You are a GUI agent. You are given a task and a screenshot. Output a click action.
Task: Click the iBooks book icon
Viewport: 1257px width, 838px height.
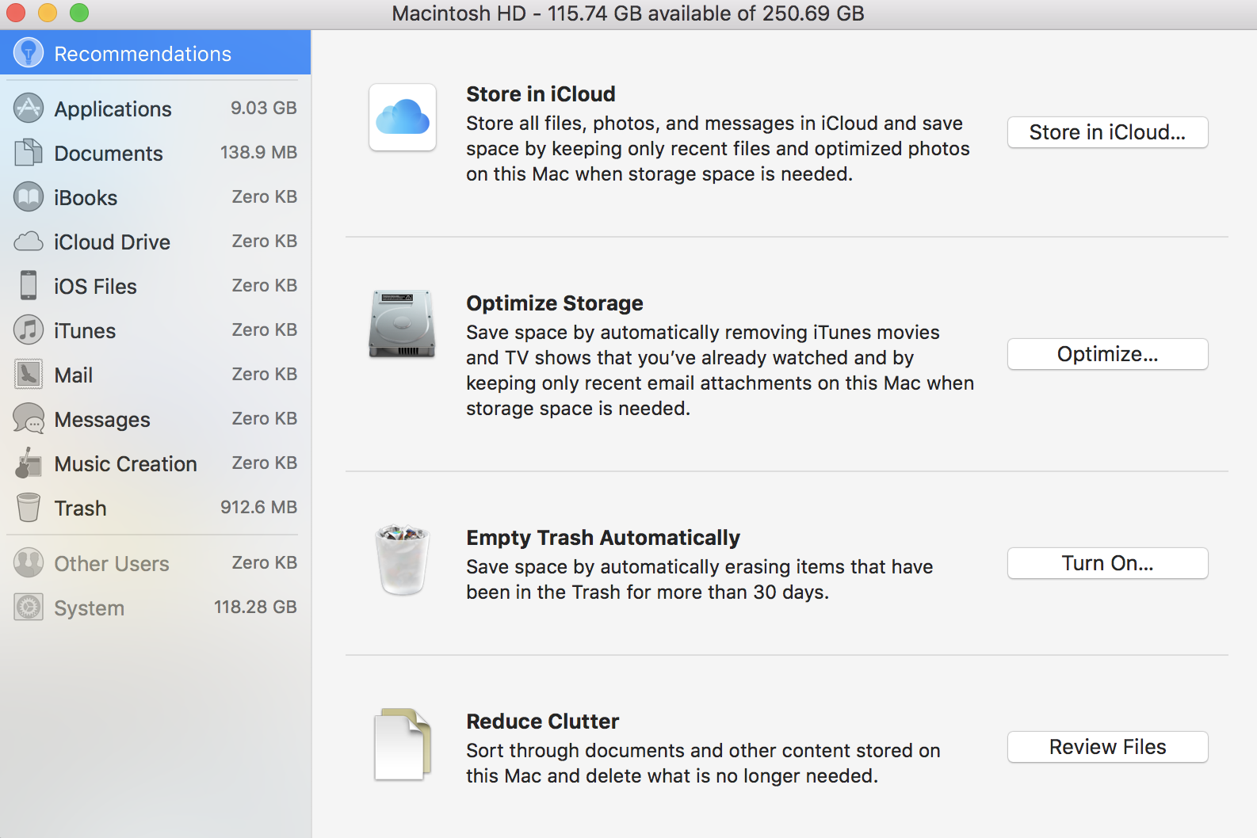29,197
